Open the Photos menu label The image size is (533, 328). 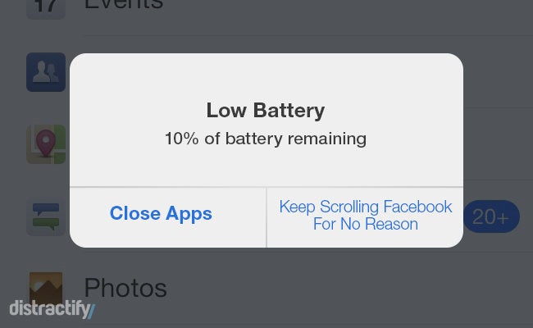click(x=125, y=288)
